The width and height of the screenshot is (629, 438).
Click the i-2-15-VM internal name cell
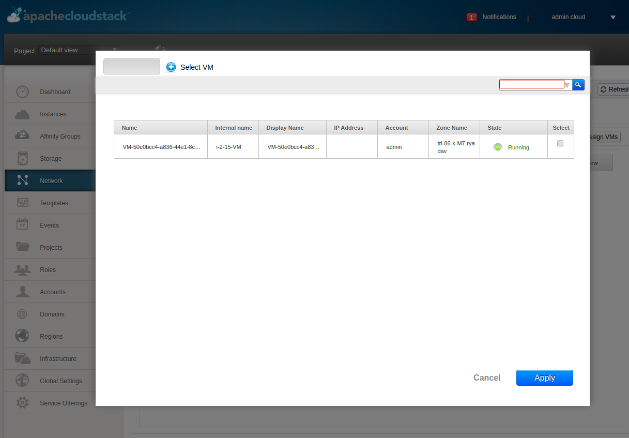(x=233, y=147)
